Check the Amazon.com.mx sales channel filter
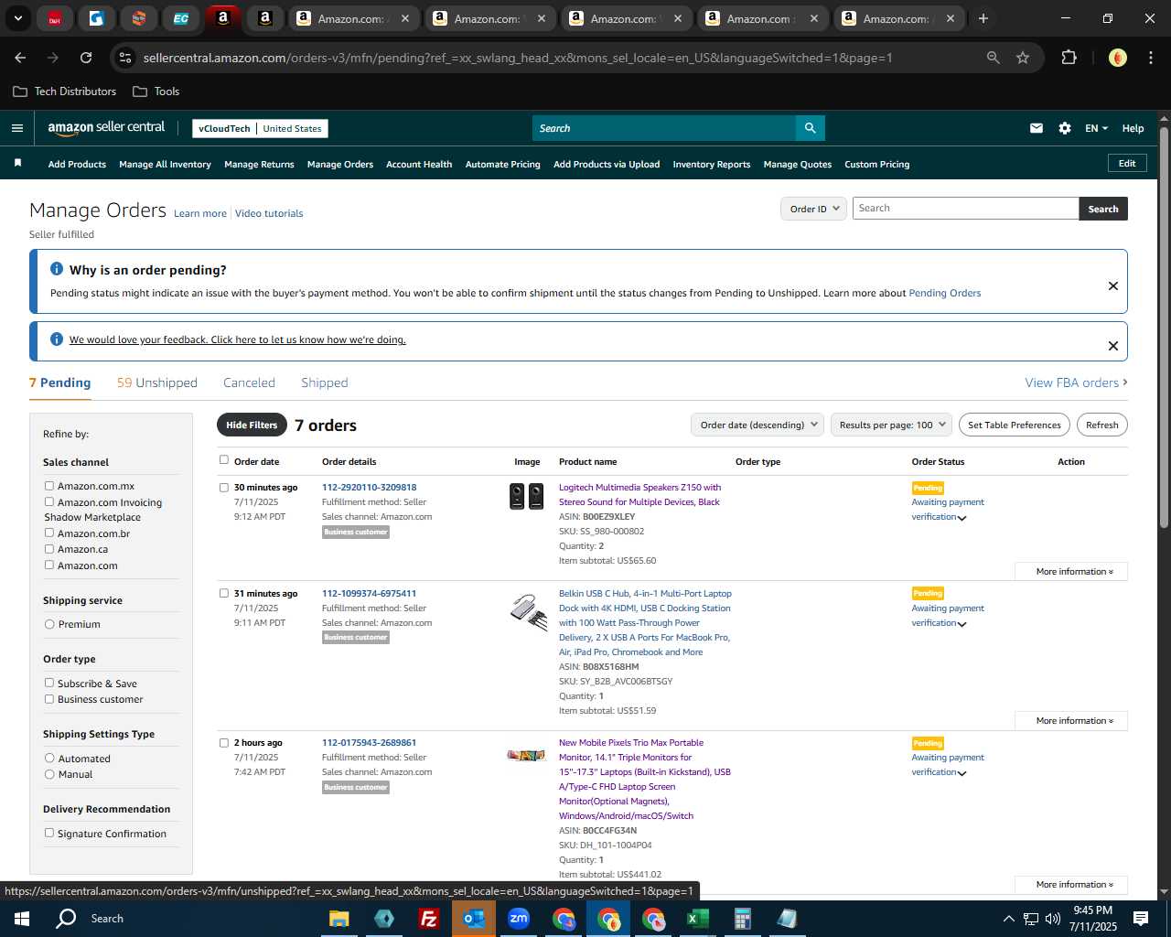Image resolution: width=1171 pixels, height=937 pixels. 49,486
